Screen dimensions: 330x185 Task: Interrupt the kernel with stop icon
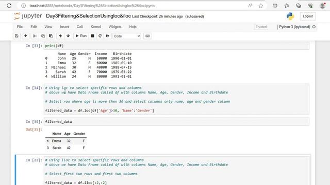(92, 36)
